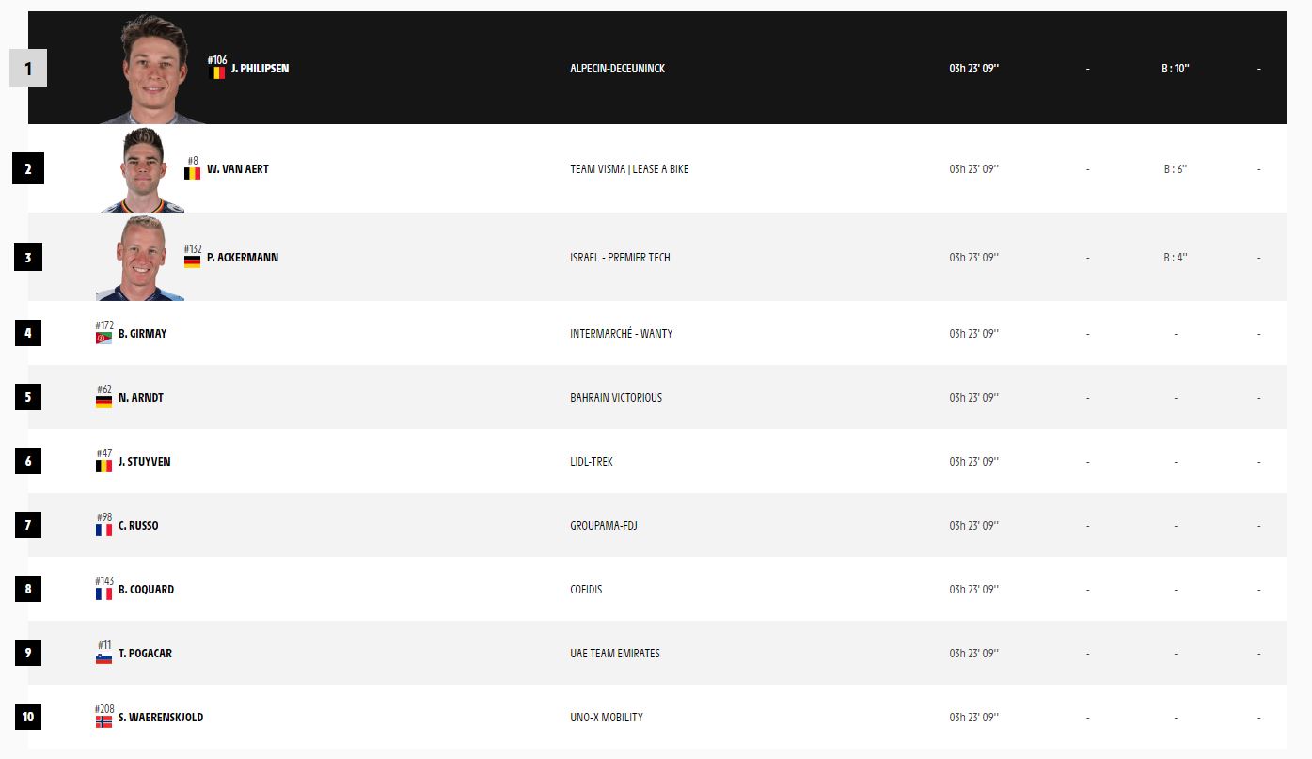Select the J. Stuyven rider name
The image size is (1312, 759).
(x=145, y=462)
